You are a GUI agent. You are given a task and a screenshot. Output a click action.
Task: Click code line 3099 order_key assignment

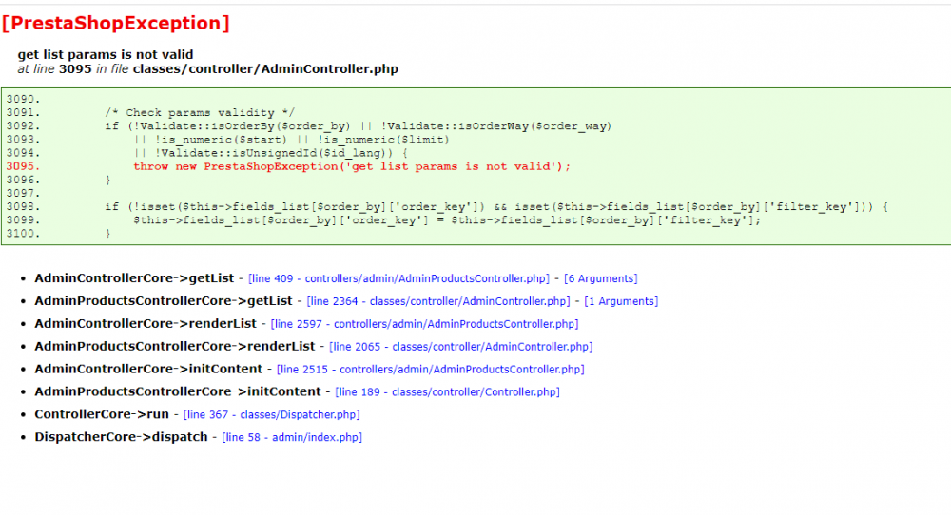coord(447,219)
